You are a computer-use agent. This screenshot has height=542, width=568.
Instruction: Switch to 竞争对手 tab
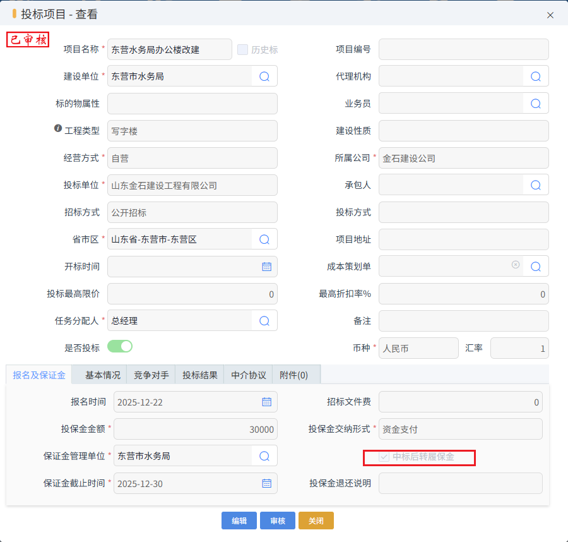point(151,375)
